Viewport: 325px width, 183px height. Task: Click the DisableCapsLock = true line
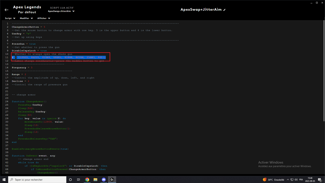click(x=29, y=51)
